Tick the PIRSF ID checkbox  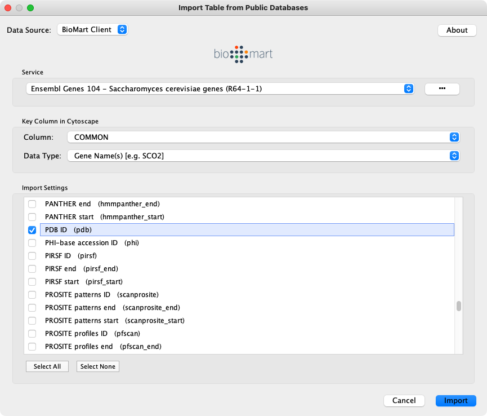[x=32, y=256]
